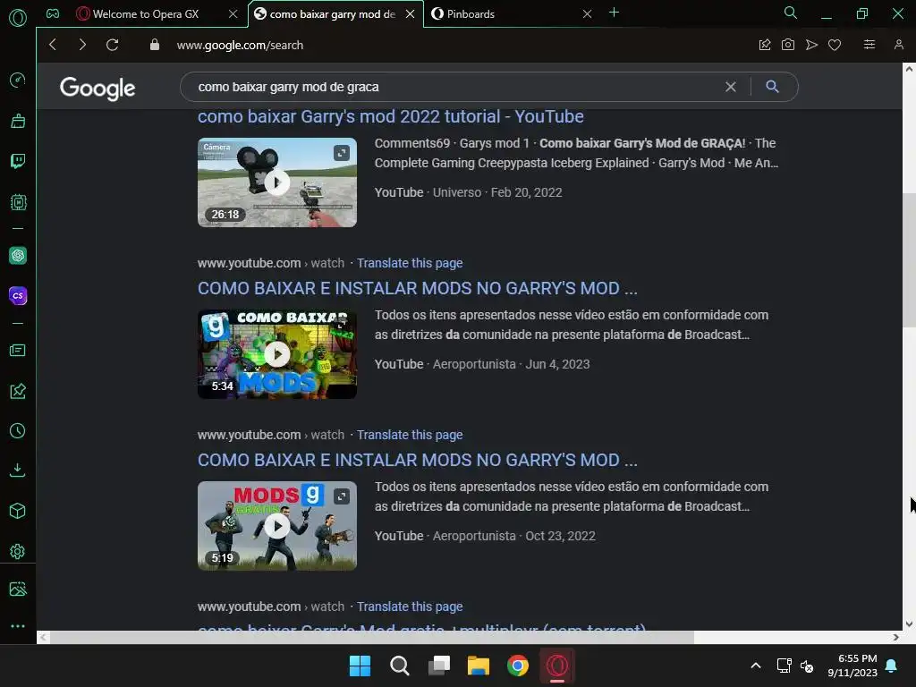
Task: Open Windows taskbar search
Action: (x=400, y=666)
